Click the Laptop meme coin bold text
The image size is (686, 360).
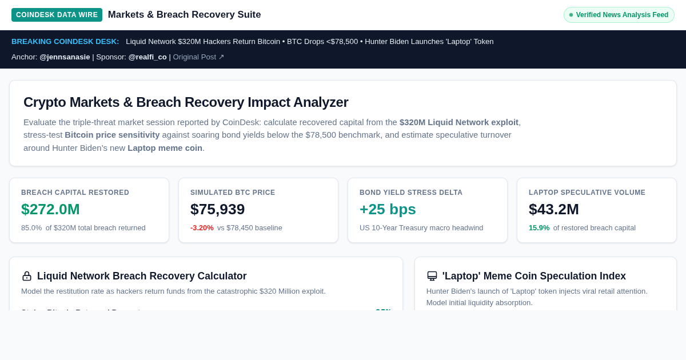[x=165, y=148]
